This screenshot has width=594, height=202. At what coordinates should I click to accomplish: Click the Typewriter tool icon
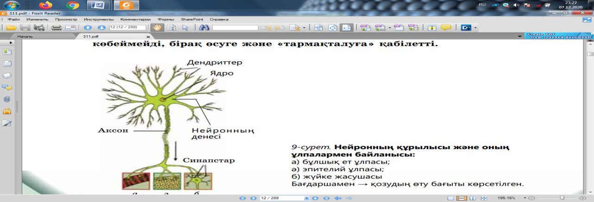point(431,28)
